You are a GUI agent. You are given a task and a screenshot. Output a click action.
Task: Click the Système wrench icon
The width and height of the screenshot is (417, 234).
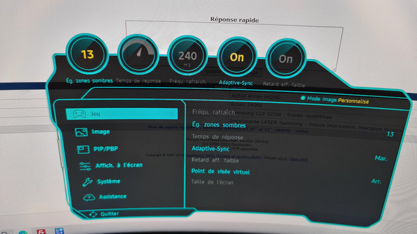click(87, 182)
